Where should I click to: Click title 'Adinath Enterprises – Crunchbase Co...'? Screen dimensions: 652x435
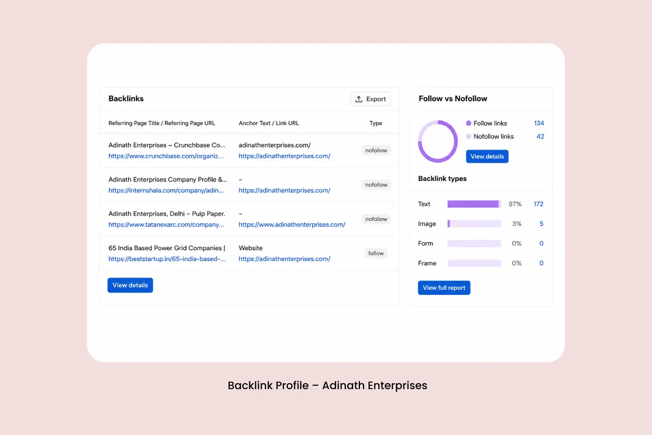tap(167, 145)
